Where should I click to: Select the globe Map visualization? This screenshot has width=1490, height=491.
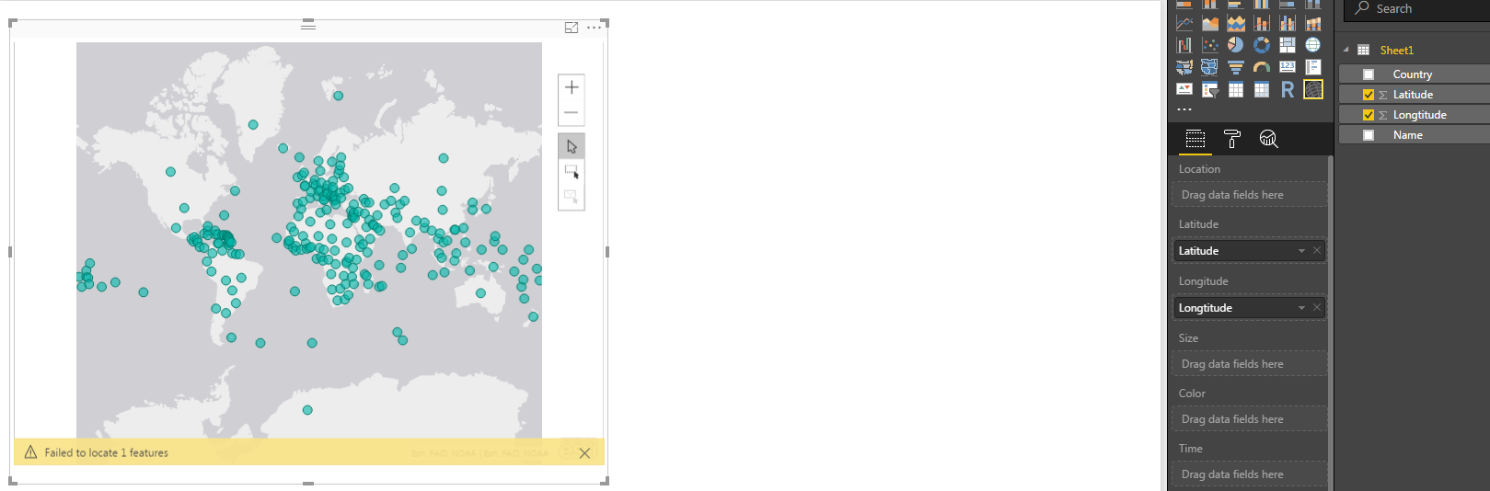coord(1313,45)
